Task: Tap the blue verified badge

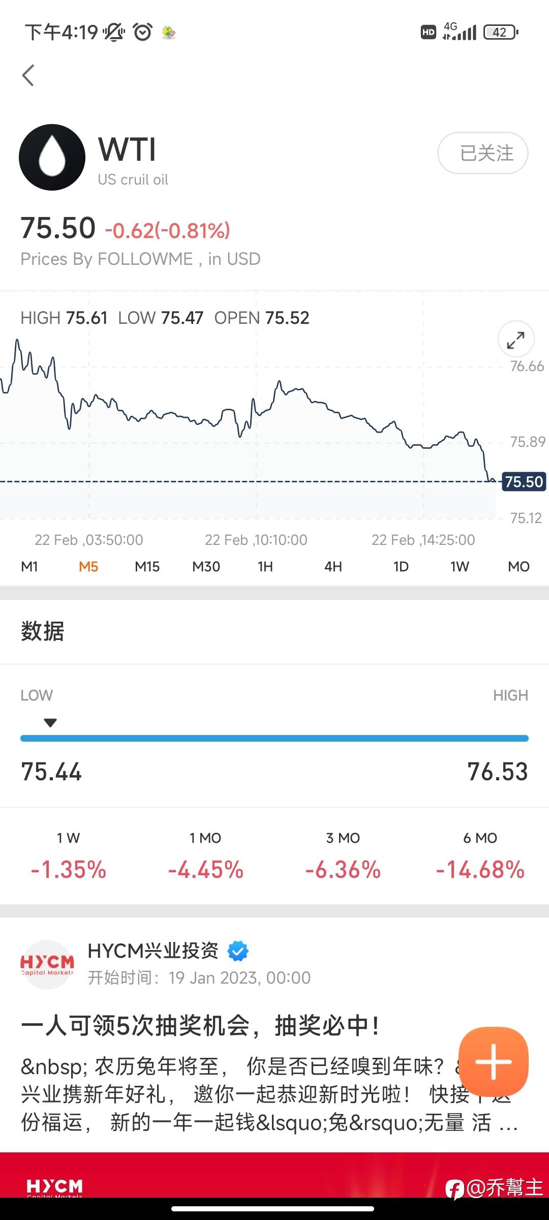Action: point(237,951)
